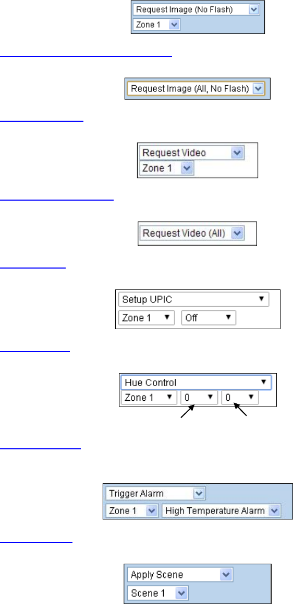Expand Zone 1 dropdown under Hue Control

(x=149, y=398)
